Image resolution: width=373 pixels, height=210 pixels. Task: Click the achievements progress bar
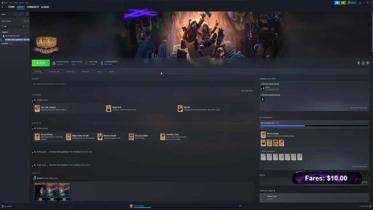(x=314, y=126)
